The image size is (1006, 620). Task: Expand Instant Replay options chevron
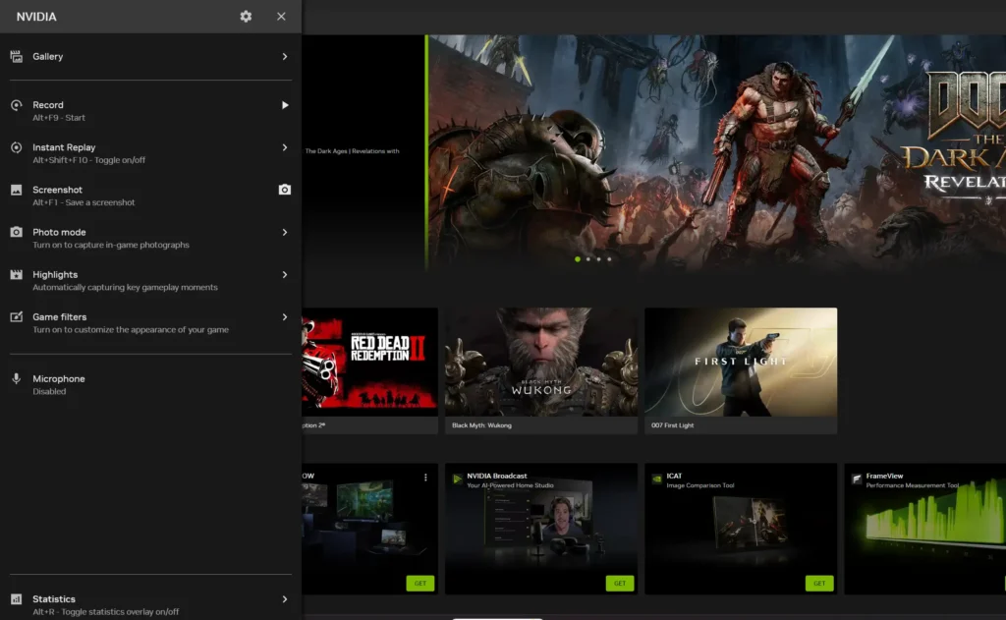point(285,147)
